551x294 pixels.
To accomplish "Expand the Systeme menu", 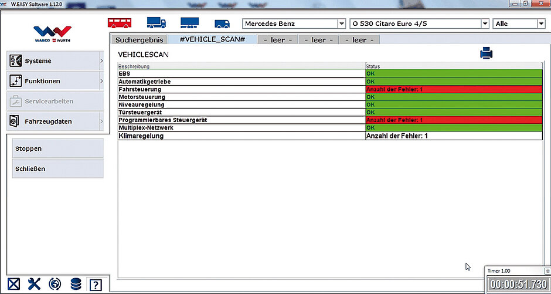I will (x=56, y=61).
